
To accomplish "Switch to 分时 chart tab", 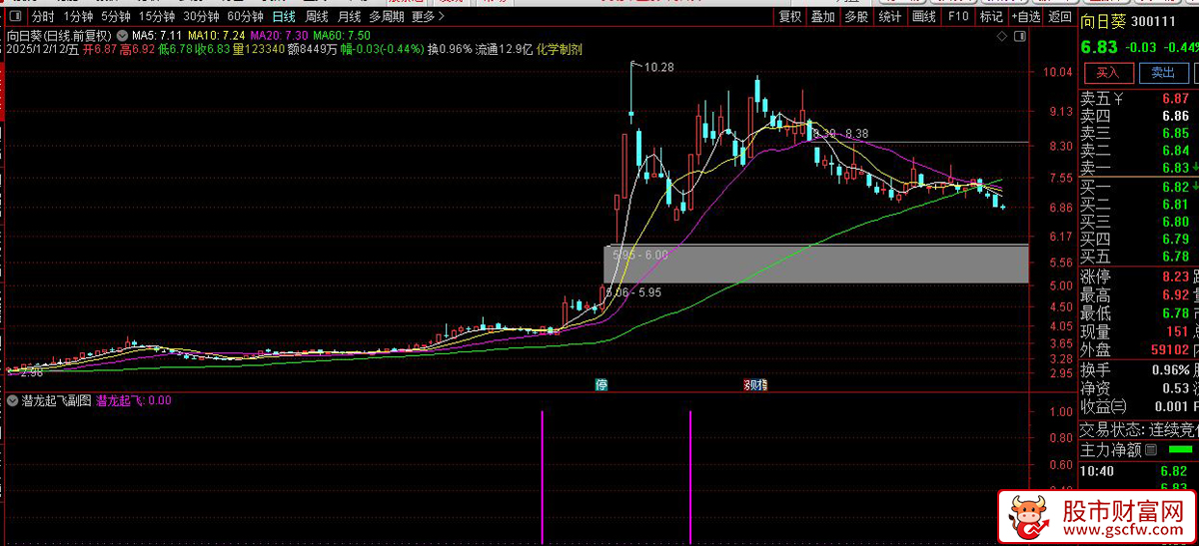I will 43,16.
